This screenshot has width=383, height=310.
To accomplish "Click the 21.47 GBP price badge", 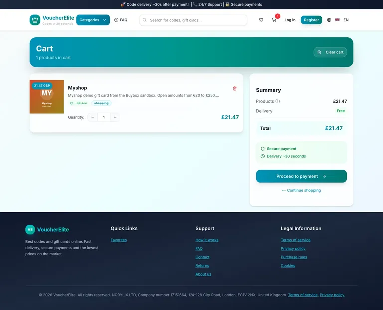I will click(42, 86).
